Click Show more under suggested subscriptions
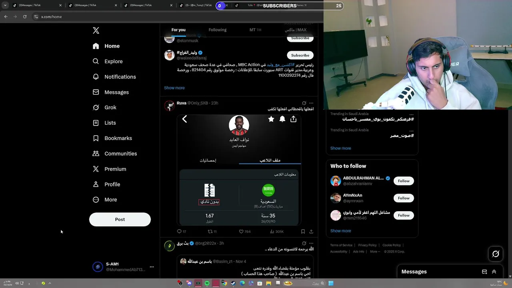 coord(174,88)
